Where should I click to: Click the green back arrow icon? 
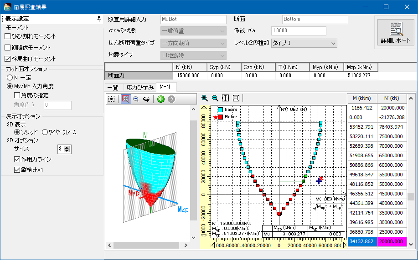click(x=161, y=99)
